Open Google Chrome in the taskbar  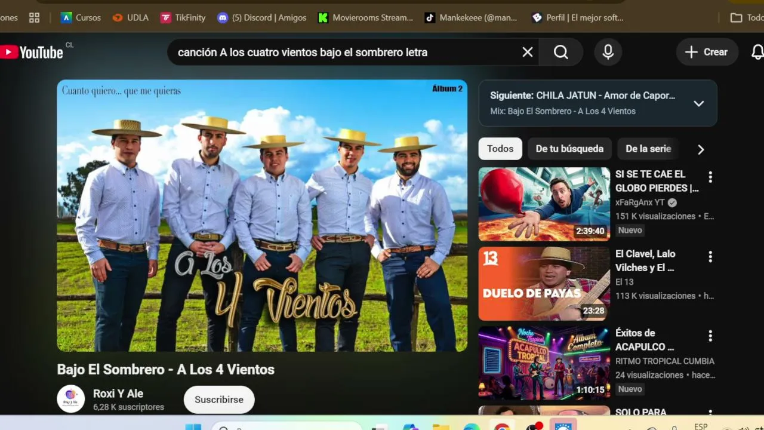(x=502, y=426)
